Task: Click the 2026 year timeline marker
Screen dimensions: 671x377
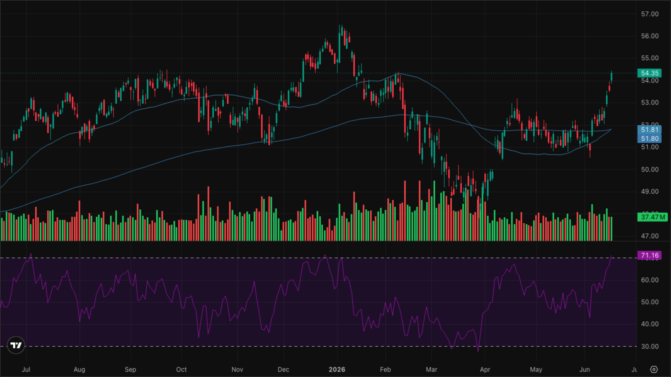Action: [x=337, y=369]
